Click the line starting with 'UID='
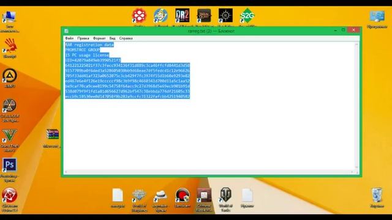392x220 pixels. coord(93,61)
